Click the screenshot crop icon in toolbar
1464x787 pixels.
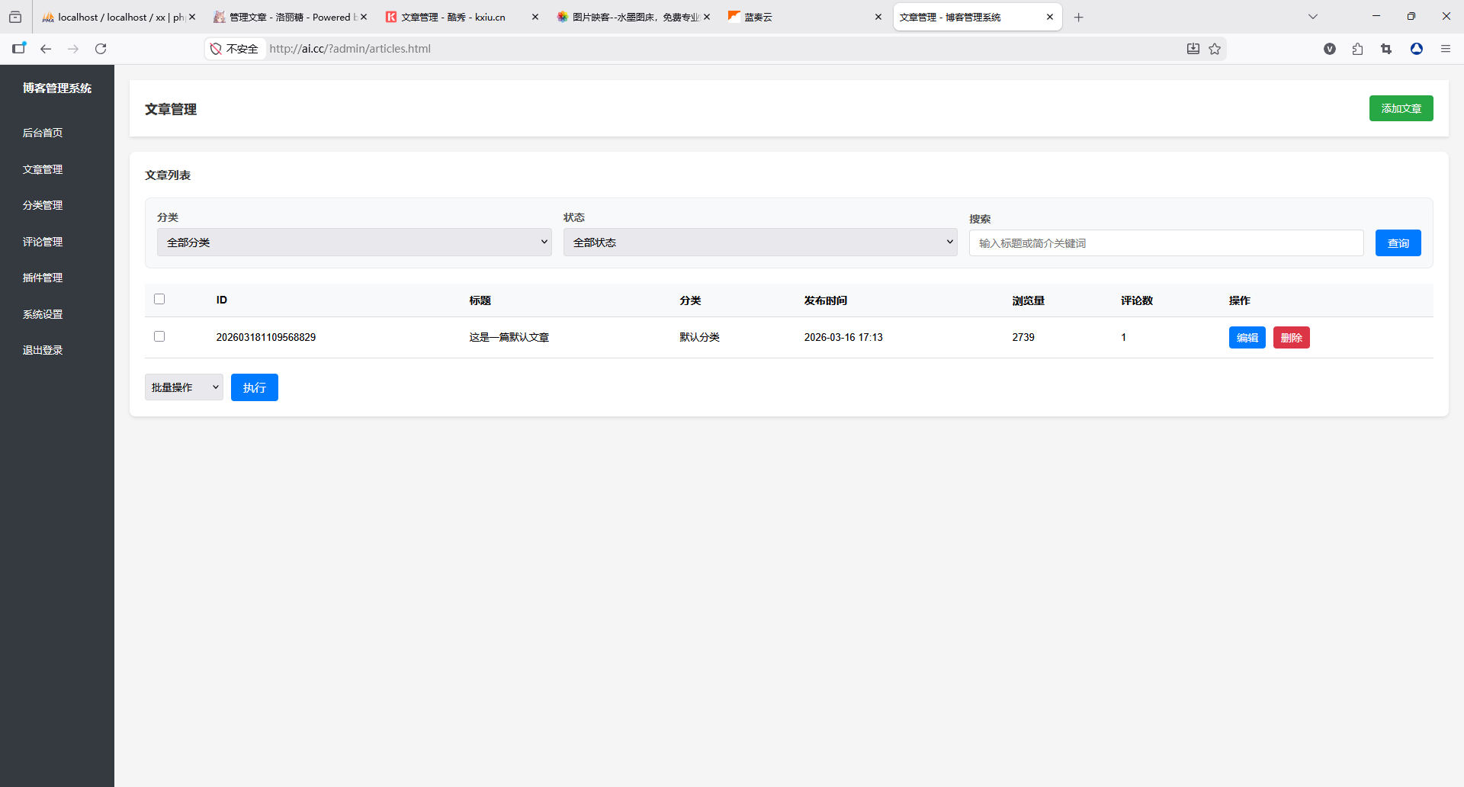(1386, 49)
